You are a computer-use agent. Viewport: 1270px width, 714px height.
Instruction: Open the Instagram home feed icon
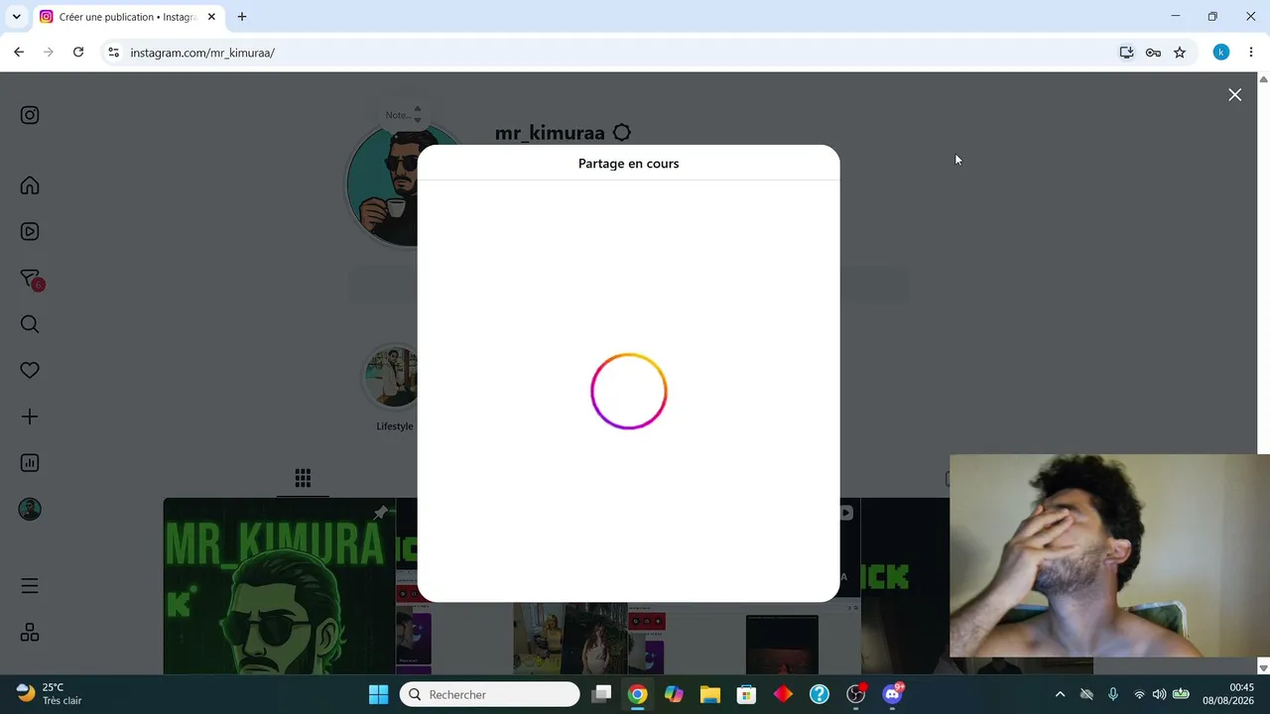pos(30,185)
